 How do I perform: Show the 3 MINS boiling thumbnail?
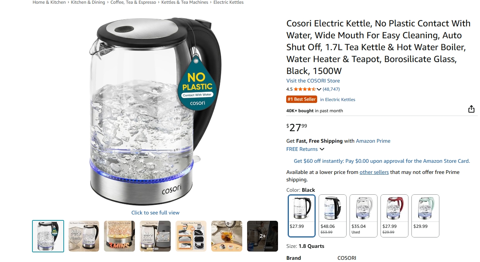(120, 236)
